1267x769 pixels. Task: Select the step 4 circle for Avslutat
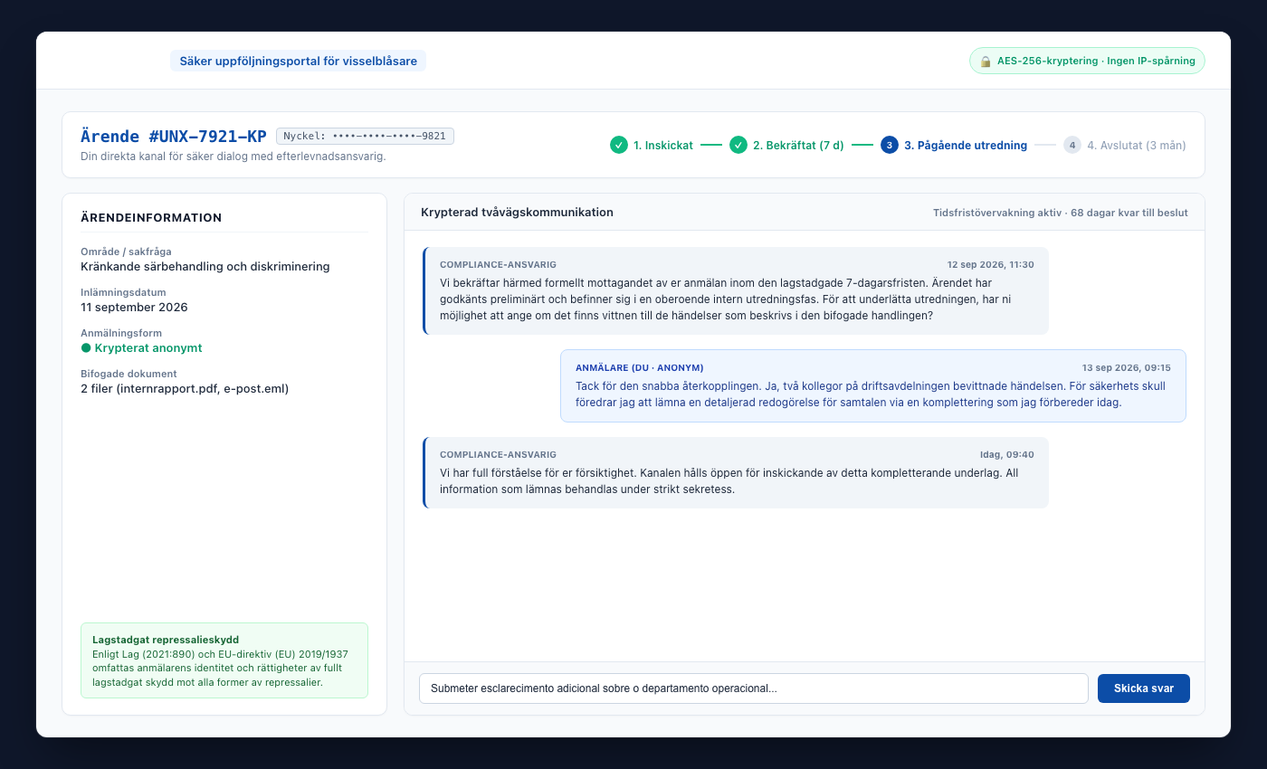click(x=1072, y=145)
